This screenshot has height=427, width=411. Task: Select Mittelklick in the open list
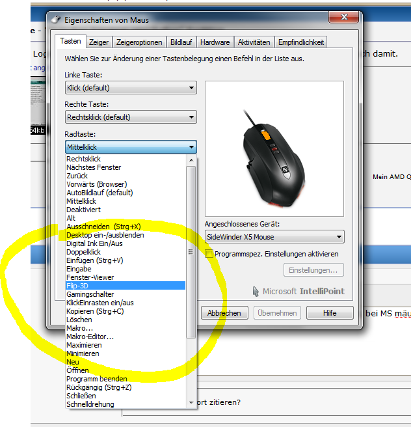[x=126, y=201]
